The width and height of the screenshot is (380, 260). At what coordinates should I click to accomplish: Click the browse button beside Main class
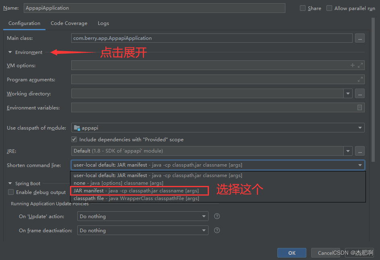[359, 38]
